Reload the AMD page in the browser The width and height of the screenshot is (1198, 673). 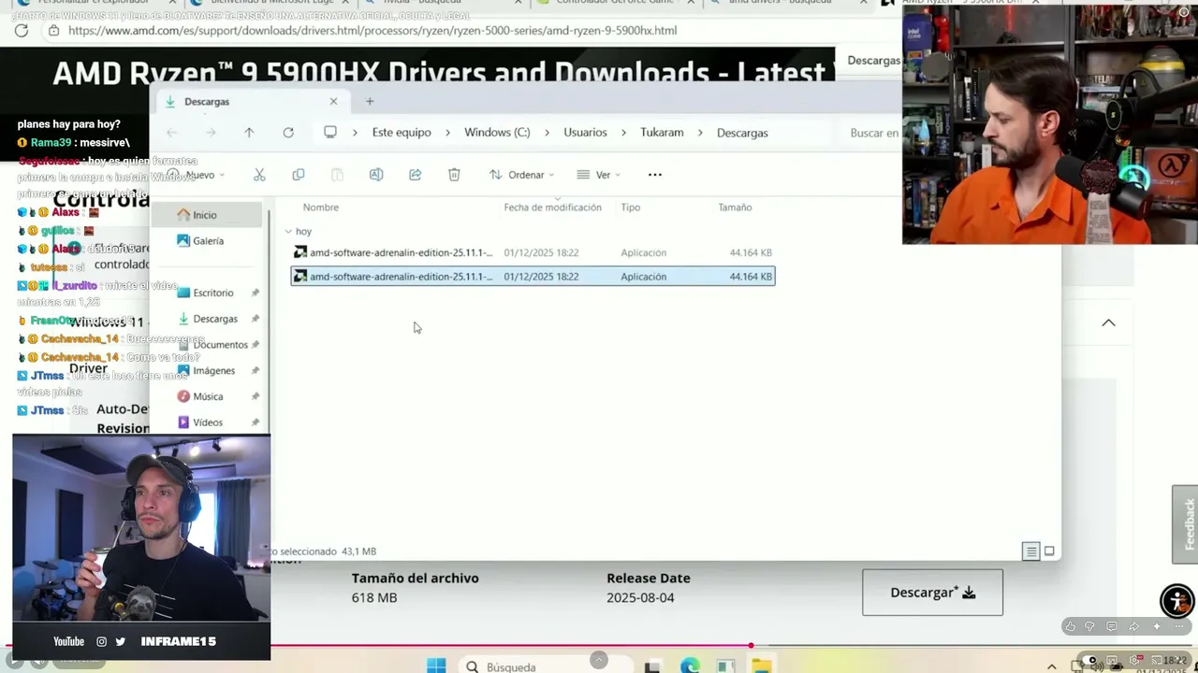[22, 30]
